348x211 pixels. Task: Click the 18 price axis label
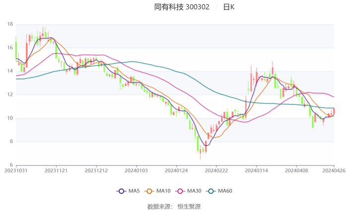coord(9,24)
